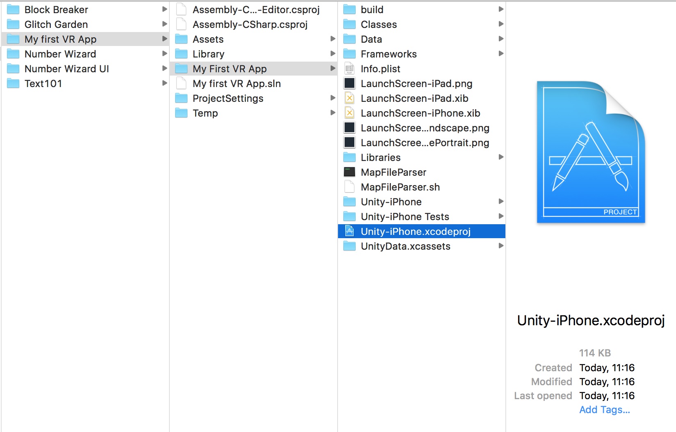The height and width of the screenshot is (432, 676).
Task: Expand Block Breaker folder arrow
Action: [x=164, y=9]
